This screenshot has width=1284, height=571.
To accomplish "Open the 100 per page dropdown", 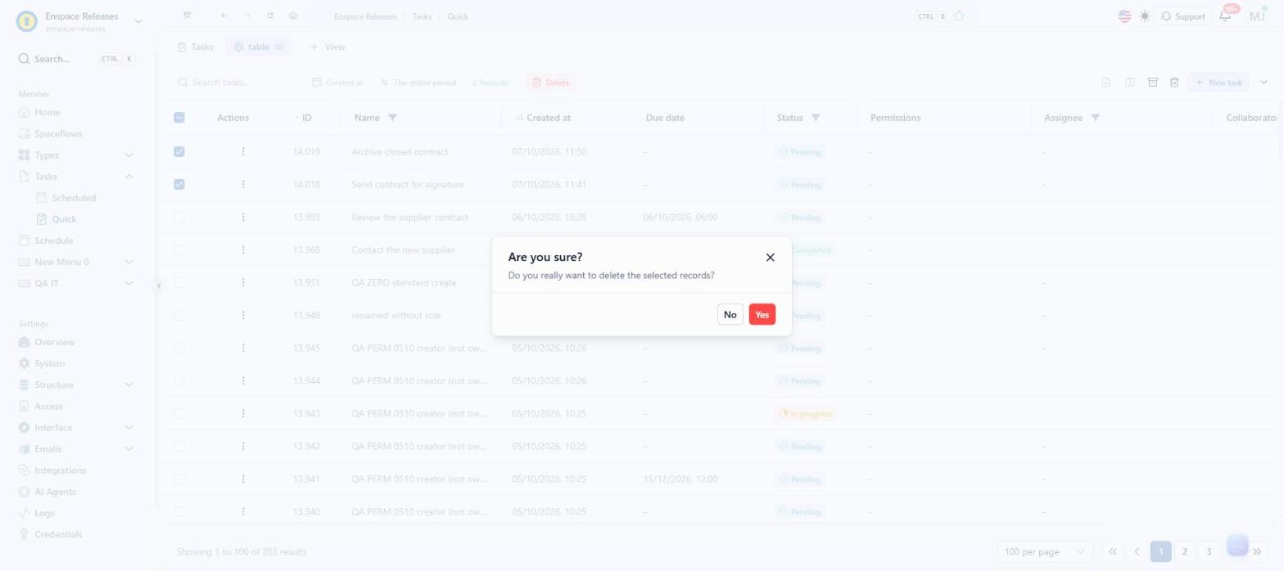I will click(1046, 551).
